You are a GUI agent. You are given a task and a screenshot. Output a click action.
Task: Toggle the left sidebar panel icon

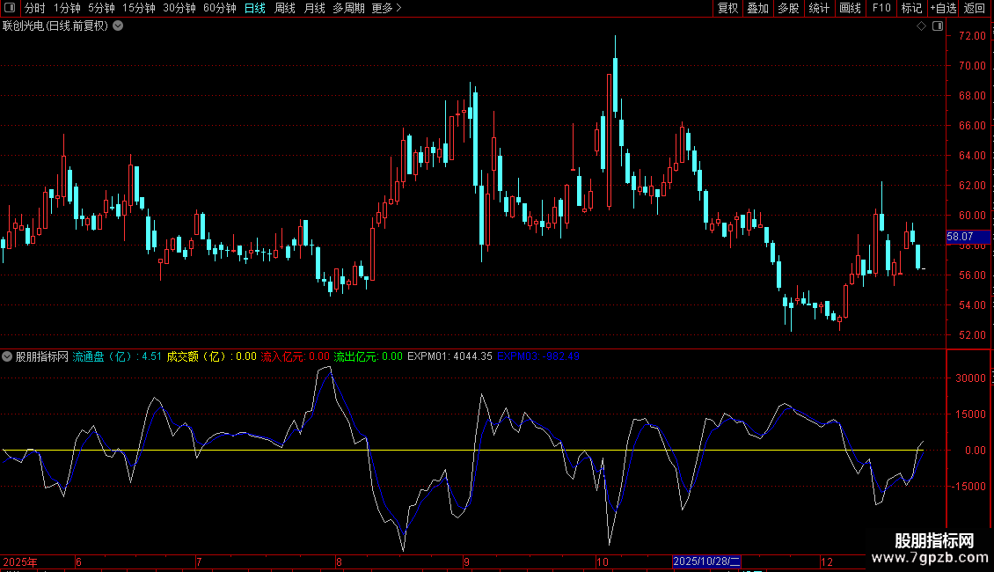(10, 8)
